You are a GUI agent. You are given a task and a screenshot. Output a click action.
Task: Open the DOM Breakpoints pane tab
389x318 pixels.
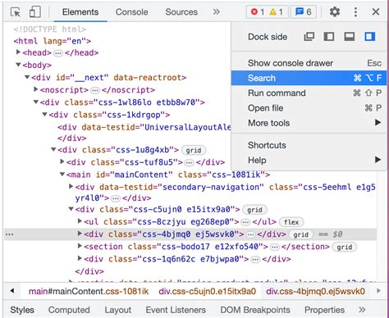[255, 310]
